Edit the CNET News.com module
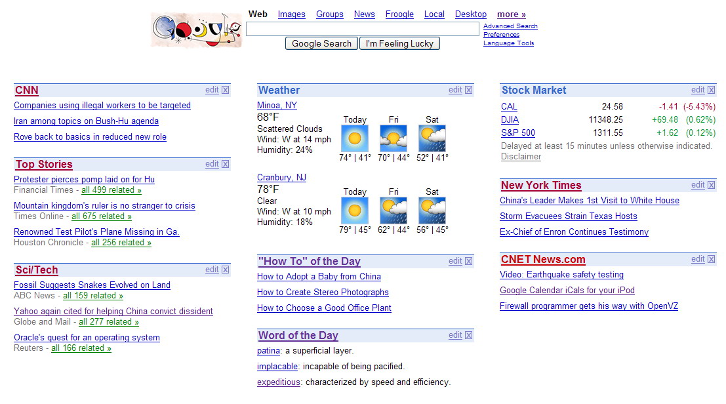The width and height of the screenshot is (726, 404). pos(698,259)
